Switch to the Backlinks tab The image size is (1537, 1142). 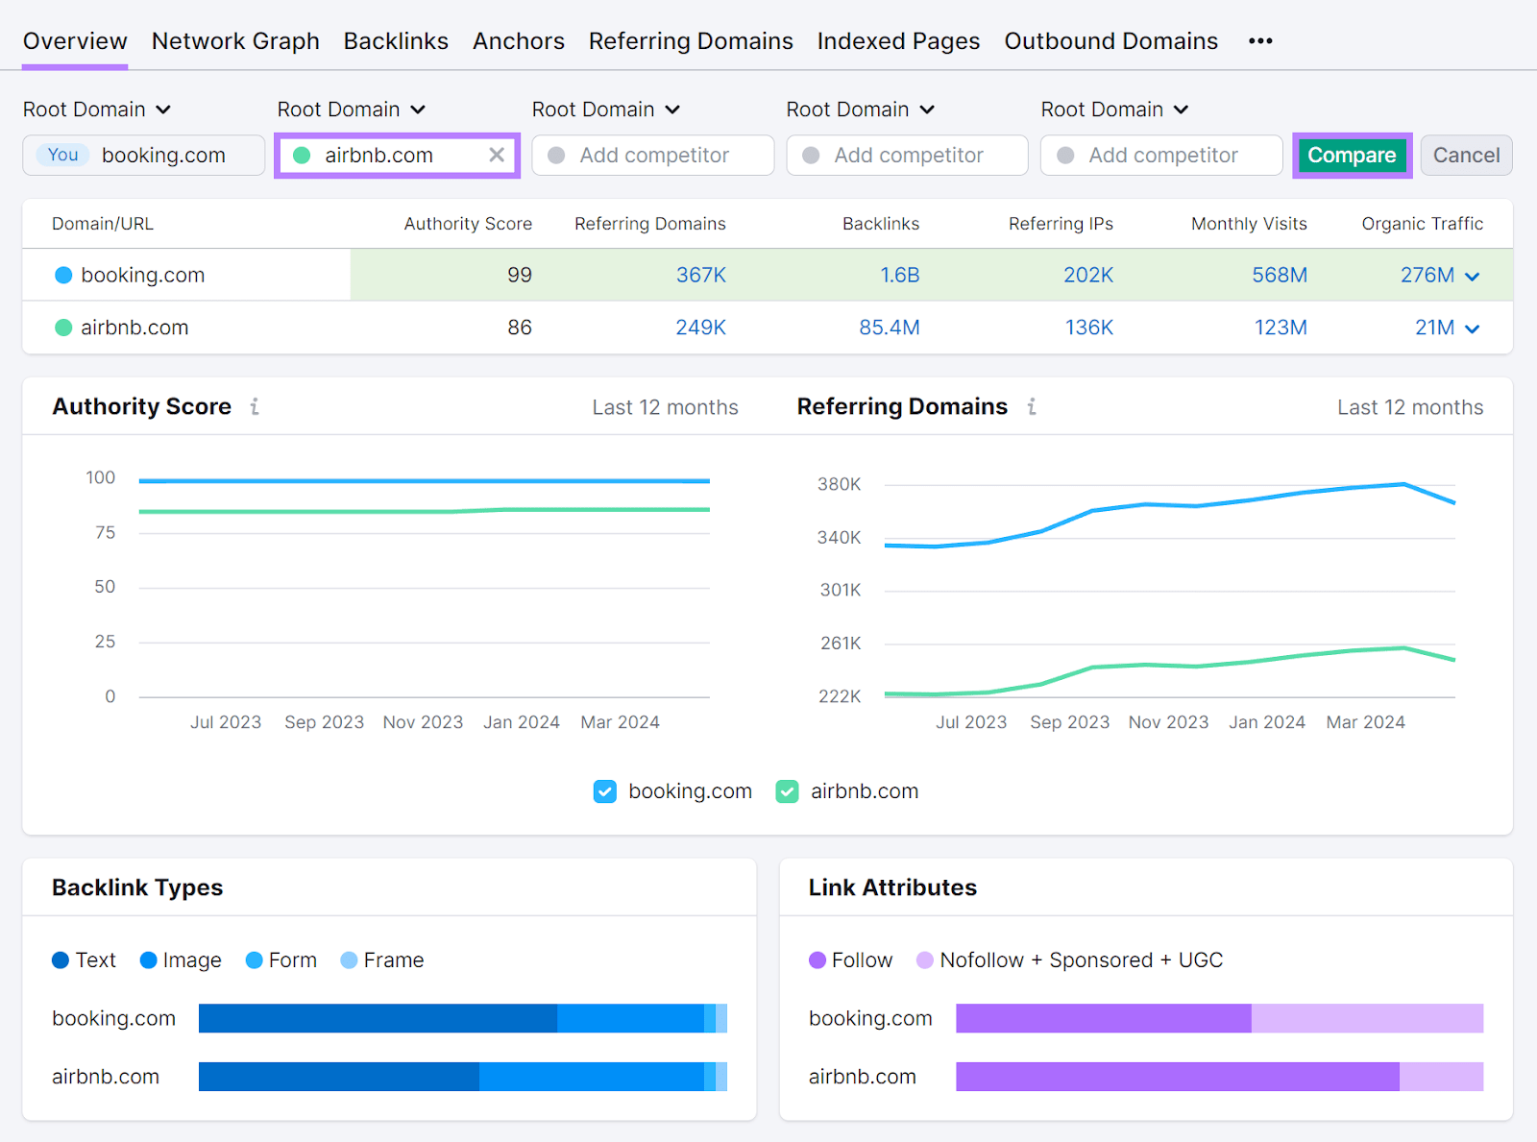click(396, 40)
